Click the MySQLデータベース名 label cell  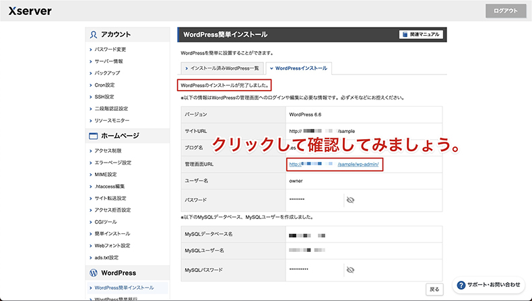click(x=234, y=234)
